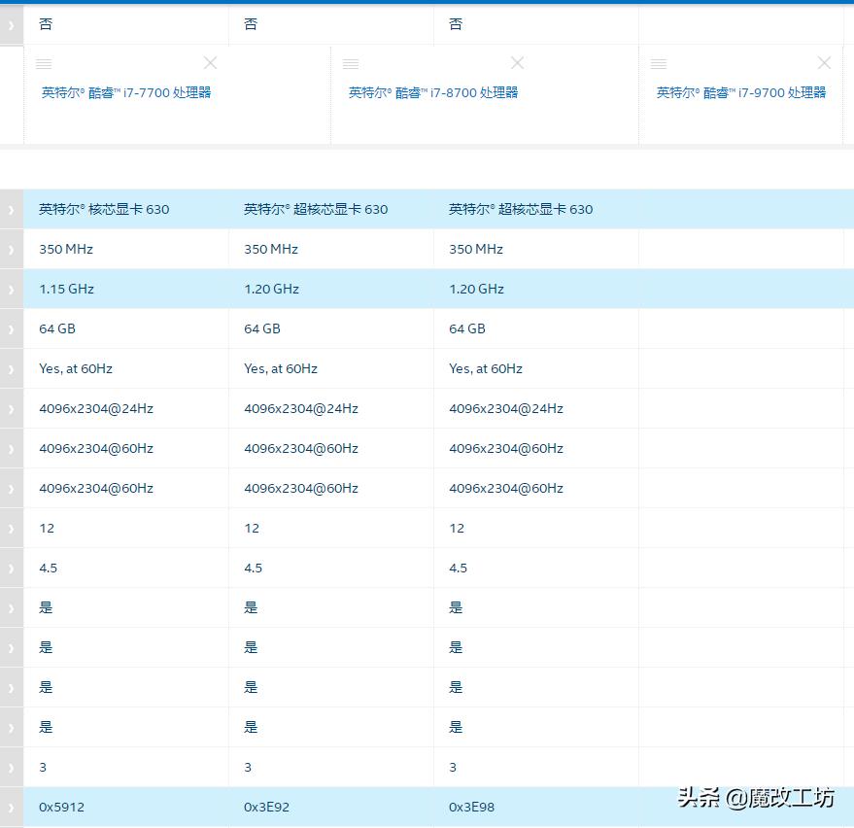854x828 pixels.
Task: Expand the chevron beside the 0x5912 row
Action: tap(10, 807)
